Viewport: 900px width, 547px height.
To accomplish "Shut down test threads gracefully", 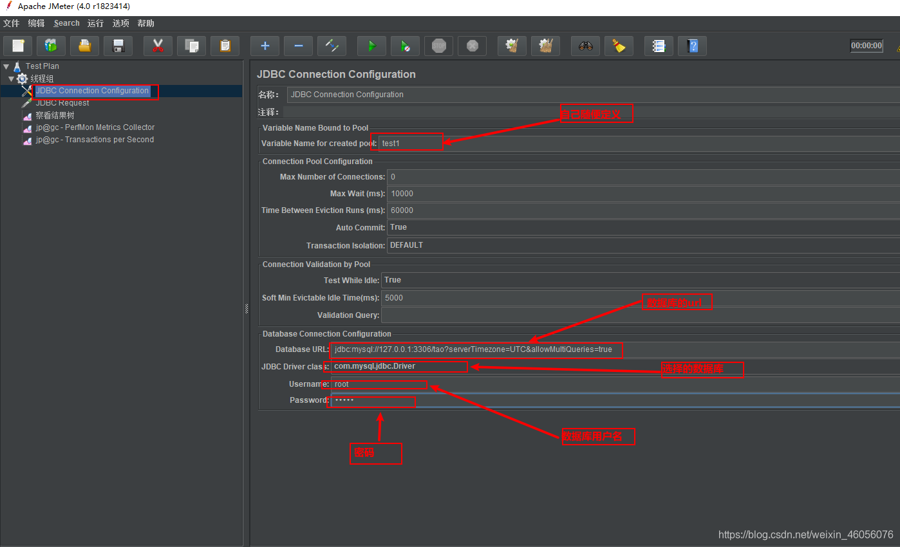I will [472, 46].
